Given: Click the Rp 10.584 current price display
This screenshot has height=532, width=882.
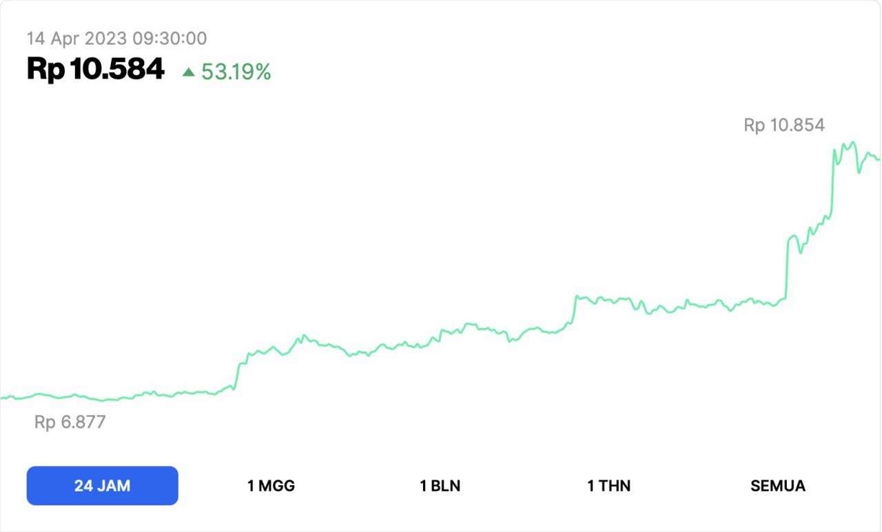Looking at the screenshot, I should pos(94,68).
